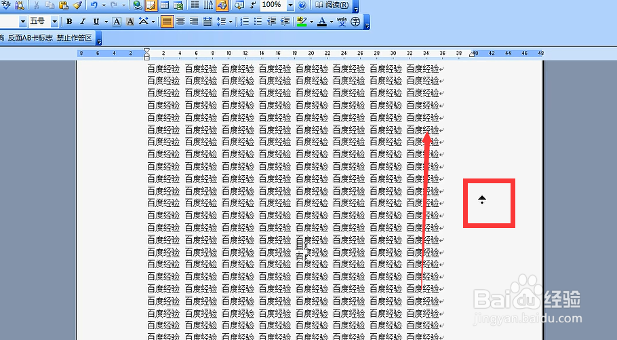Apply the green highlight color
This screenshot has height=340, width=617.
pyautogui.click(x=302, y=21)
